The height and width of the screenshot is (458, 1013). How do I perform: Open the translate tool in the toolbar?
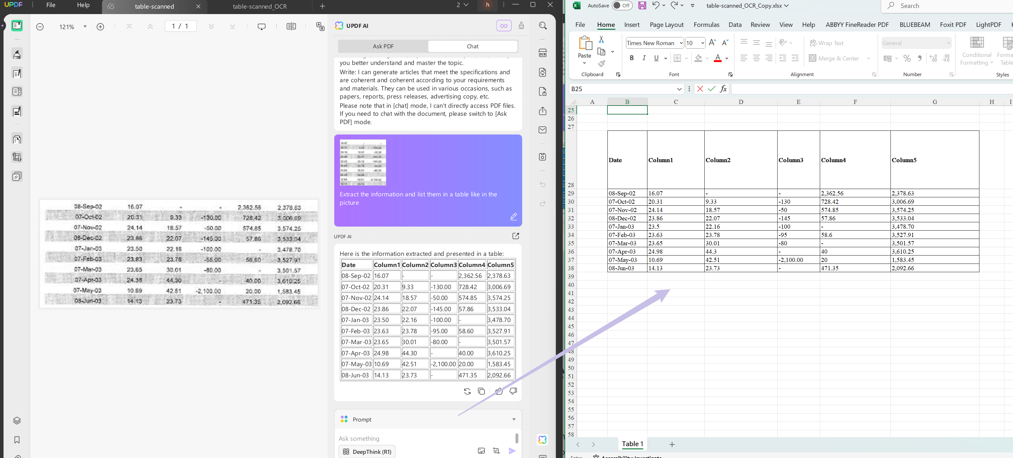tap(321, 27)
